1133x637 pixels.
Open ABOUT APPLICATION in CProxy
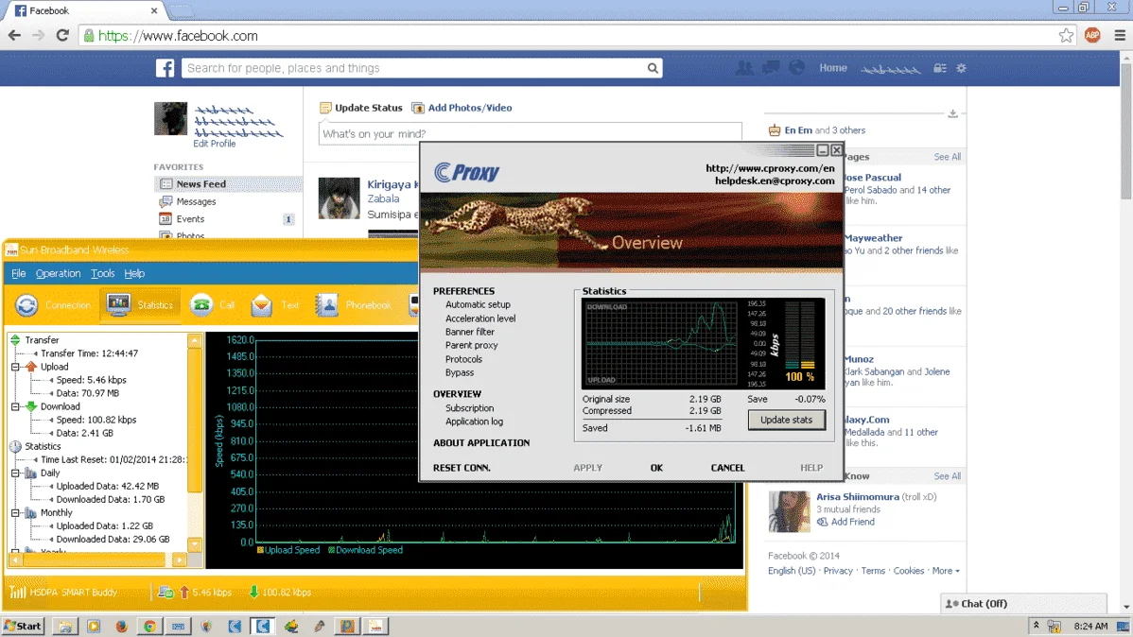(481, 442)
